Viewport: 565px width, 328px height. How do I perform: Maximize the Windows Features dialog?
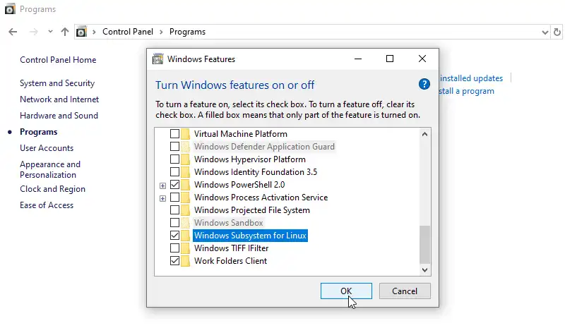point(390,59)
